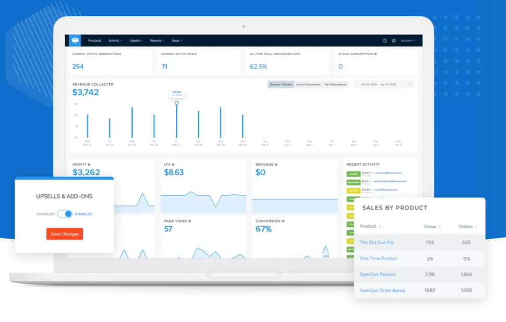The width and height of the screenshot is (506, 322).
Task: Click the info icon next to Page Views
Action: (189, 221)
